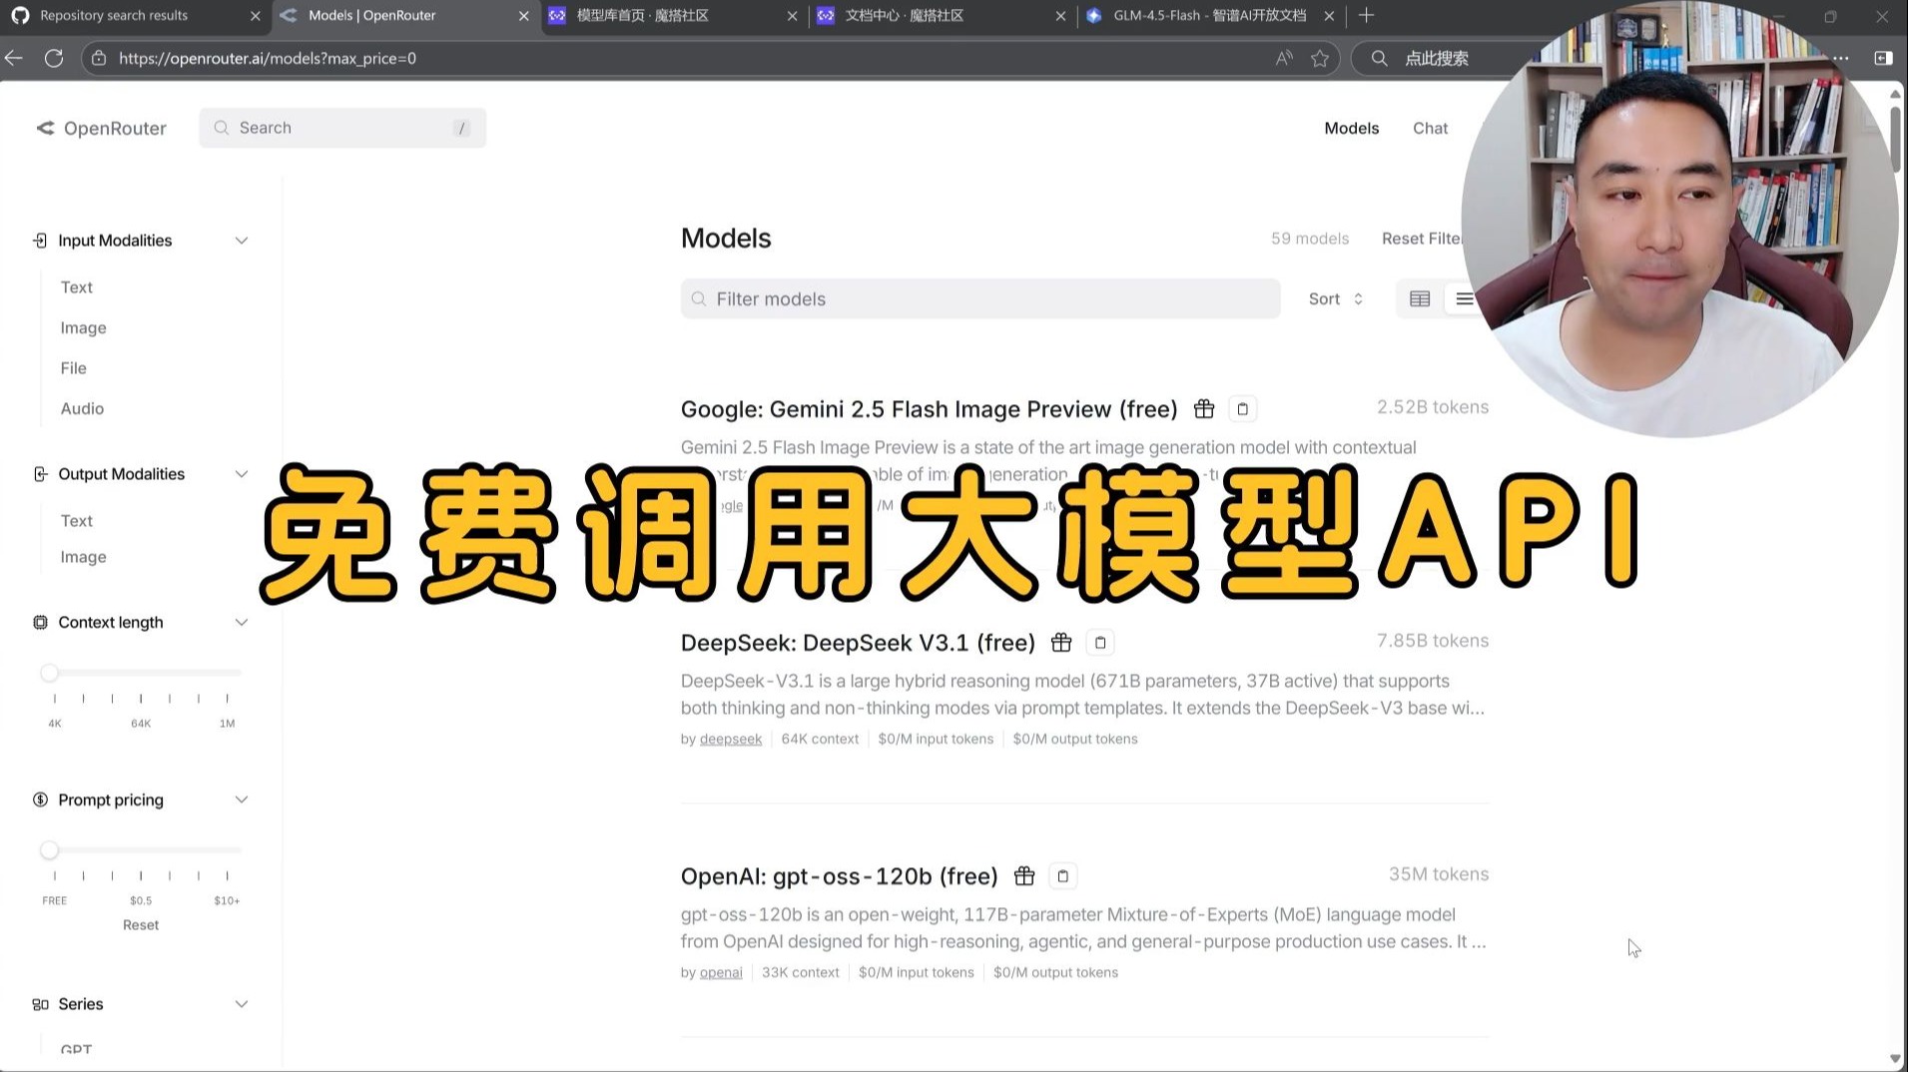Collapse the Series section
This screenshot has height=1072, width=1908.
point(242,1004)
